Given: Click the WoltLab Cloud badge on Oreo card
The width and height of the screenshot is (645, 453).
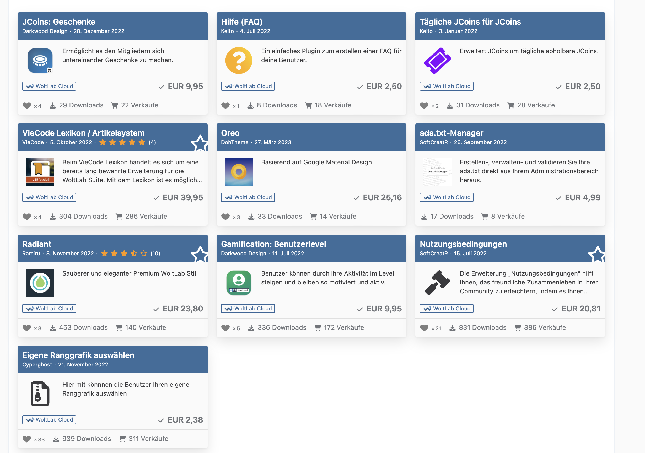Looking at the screenshot, I should click(248, 197).
